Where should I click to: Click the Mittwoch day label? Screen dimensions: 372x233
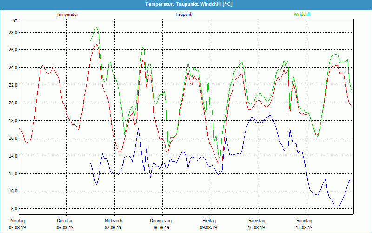click(x=113, y=221)
